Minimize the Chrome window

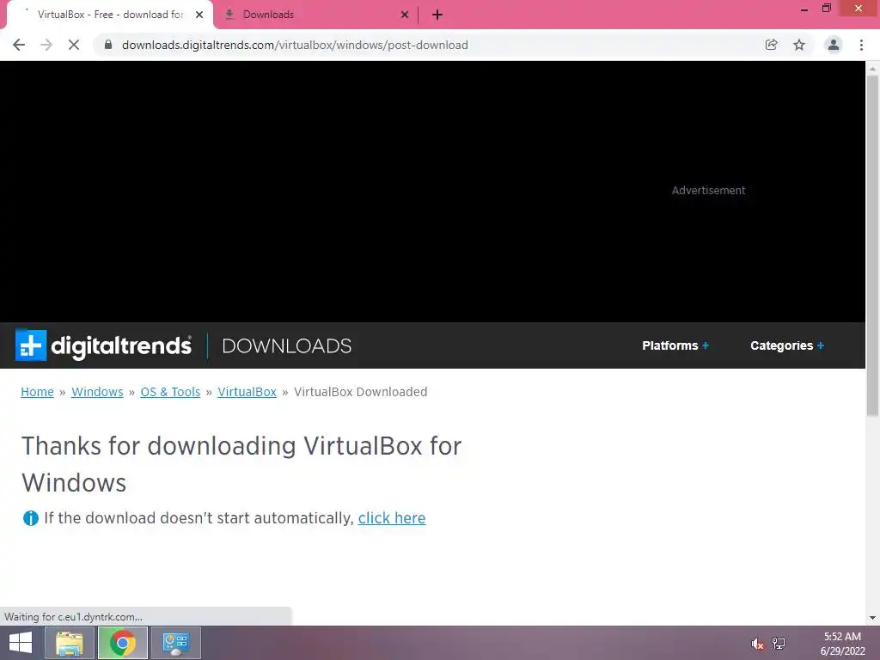804,9
